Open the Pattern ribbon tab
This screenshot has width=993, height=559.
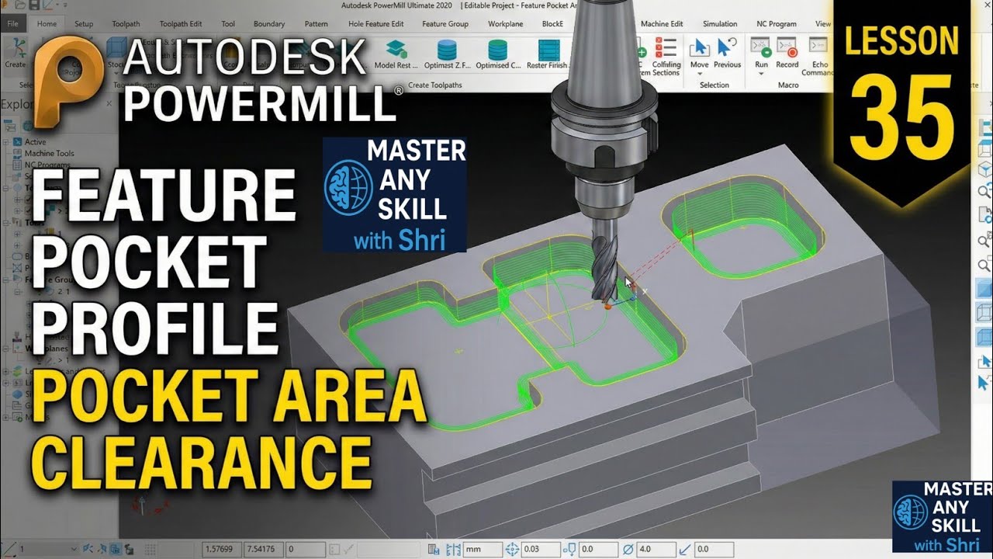pyautogui.click(x=316, y=24)
